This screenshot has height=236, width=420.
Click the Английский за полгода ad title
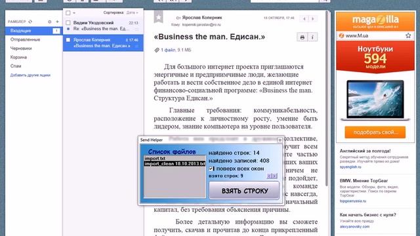[365, 151]
